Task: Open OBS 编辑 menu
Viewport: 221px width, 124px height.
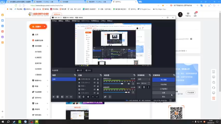Action: pos(61,21)
